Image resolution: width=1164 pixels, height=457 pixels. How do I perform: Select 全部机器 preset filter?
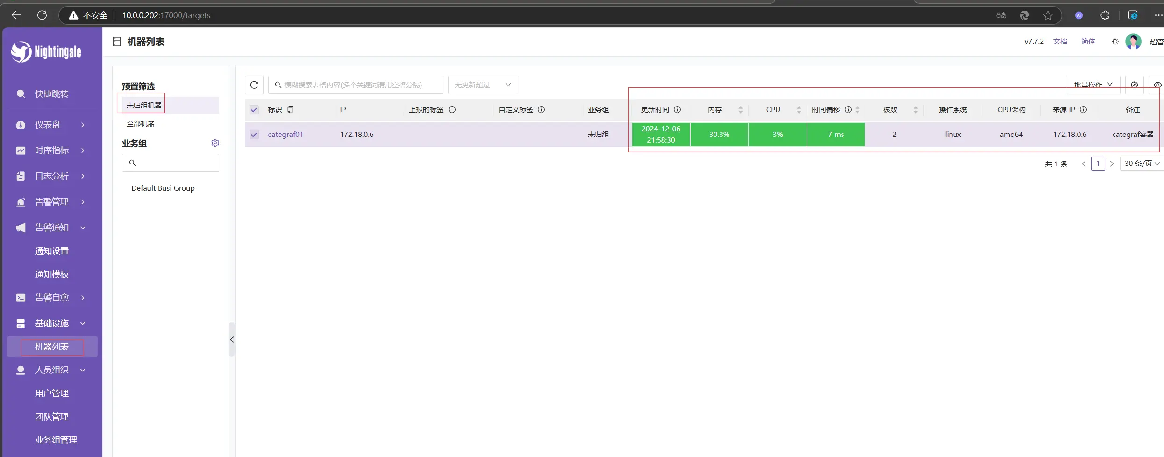(x=141, y=124)
